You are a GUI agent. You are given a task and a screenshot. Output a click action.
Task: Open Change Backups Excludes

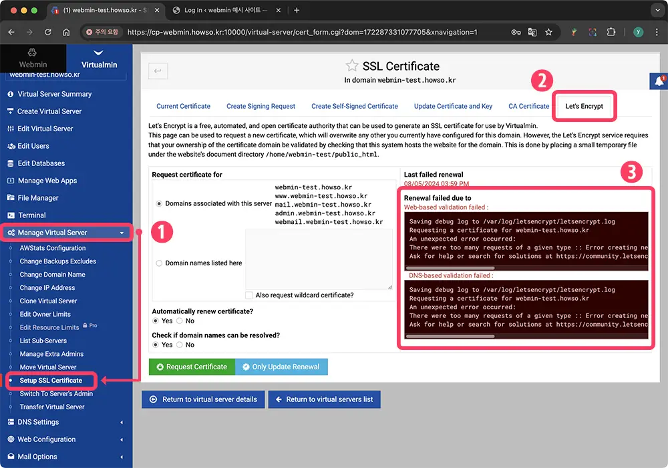(57, 261)
